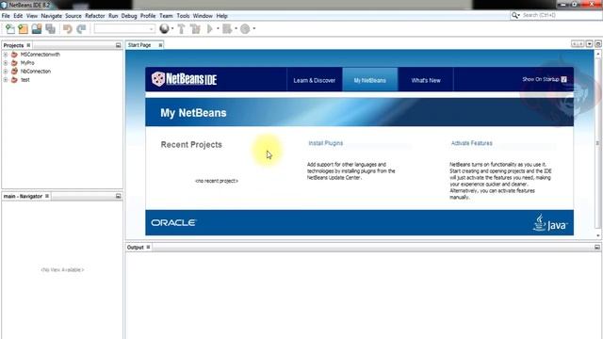
Task: Click the Save All toolbar icon
Action: (50, 29)
